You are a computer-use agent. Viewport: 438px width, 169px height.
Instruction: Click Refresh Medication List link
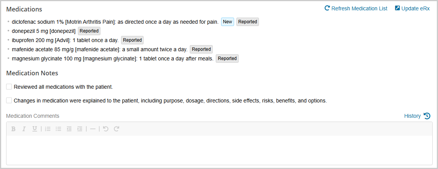pyautogui.click(x=356, y=8)
